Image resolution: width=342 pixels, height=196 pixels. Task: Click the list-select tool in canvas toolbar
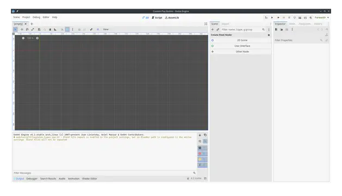pyautogui.click(x=39, y=29)
